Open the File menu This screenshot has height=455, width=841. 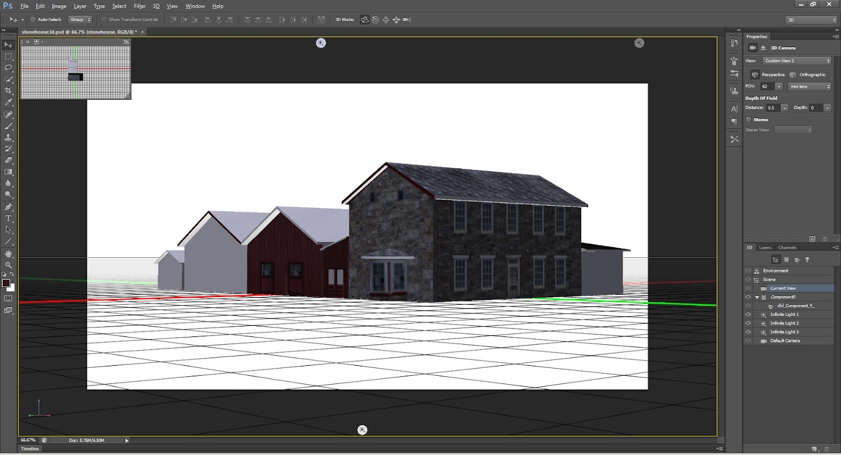(x=24, y=6)
